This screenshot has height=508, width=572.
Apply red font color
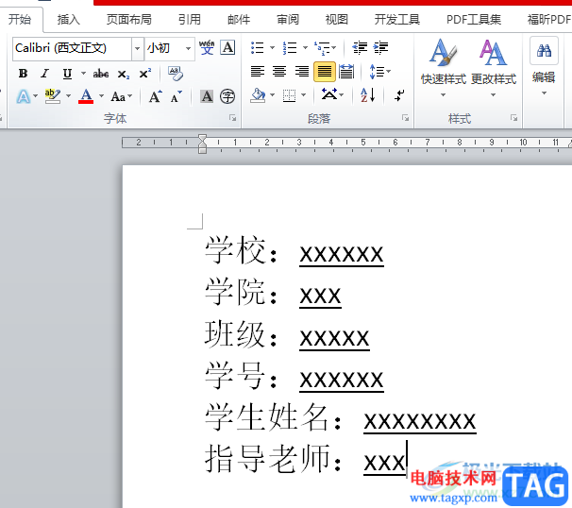click(86, 96)
